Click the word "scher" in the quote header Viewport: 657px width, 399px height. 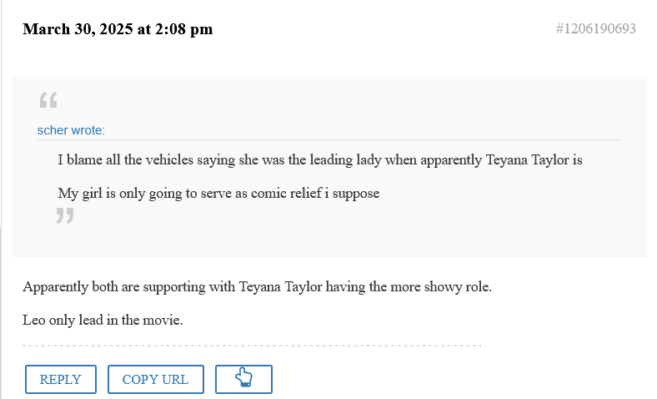click(x=52, y=130)
